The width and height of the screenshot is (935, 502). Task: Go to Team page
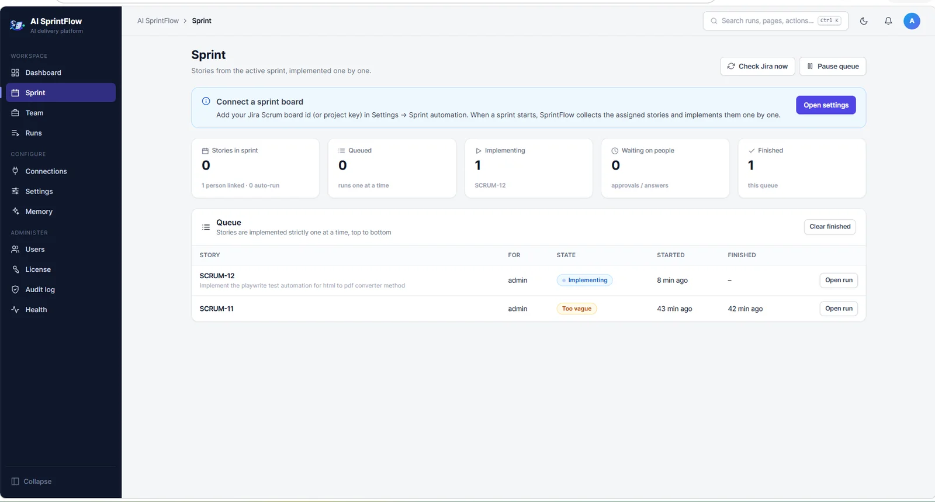coord(61,113)
